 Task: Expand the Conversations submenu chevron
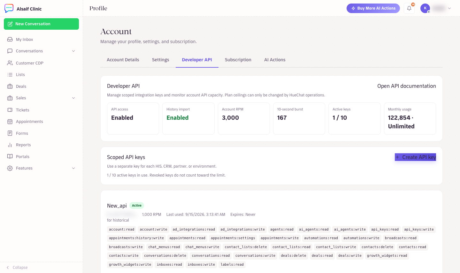[73, 51]
